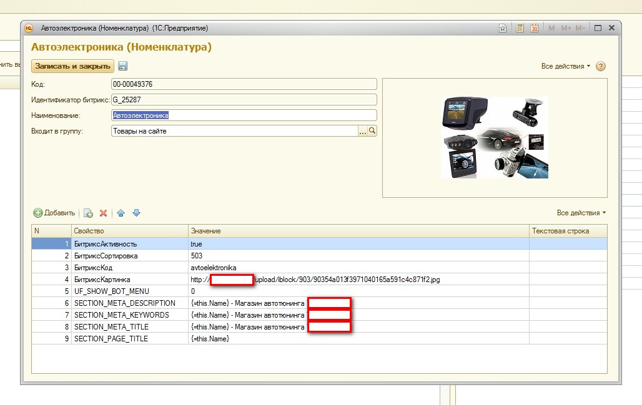Click the value 0 for UF_SHOW_BOT_MENU
This screenshot has height=405, width=642.
(358, 291)
